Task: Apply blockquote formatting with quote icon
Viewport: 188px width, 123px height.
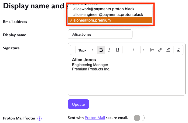Action: pyautogui.click(x=152, y=50)
